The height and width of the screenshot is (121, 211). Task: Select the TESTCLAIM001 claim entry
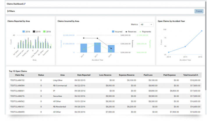point(17,91)
